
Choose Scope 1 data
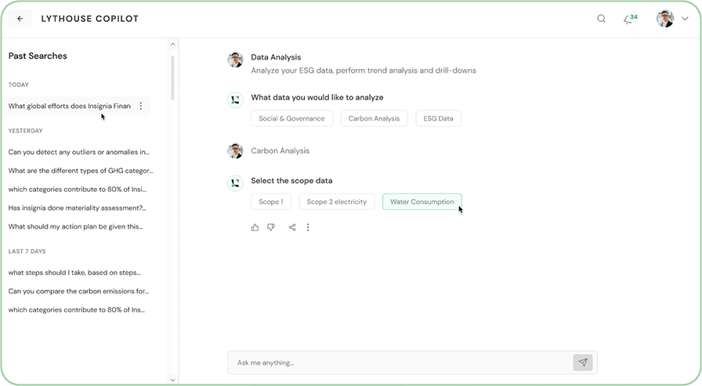pyautogui.click(x=271, y=202)
